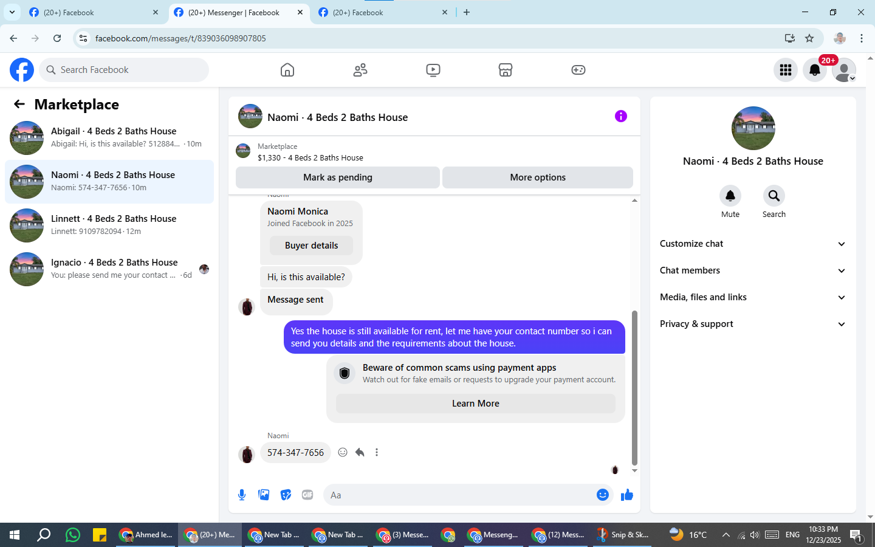875x547 pixels.
Task: Send a thumbs-up like
Action: pos(627,495)
